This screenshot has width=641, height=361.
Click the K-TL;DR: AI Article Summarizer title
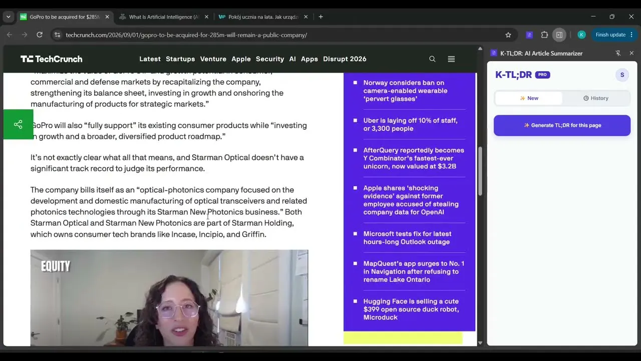coord(541,53)
